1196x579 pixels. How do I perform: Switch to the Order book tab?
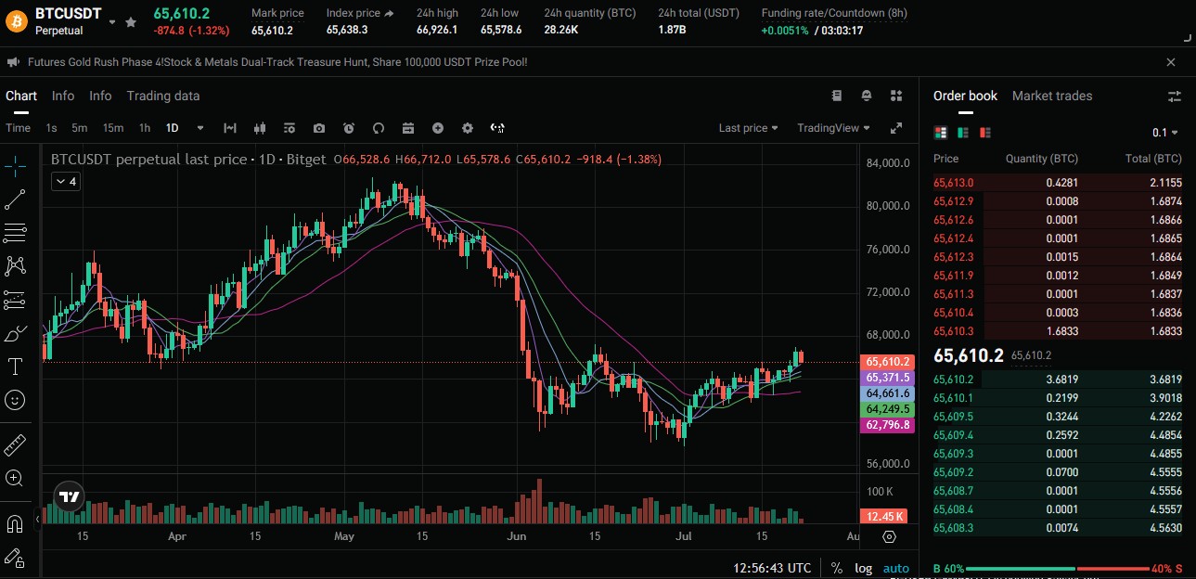coord(965,96)
